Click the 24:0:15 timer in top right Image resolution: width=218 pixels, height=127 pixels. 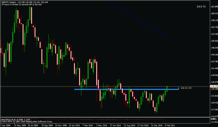tap(201, 7)
